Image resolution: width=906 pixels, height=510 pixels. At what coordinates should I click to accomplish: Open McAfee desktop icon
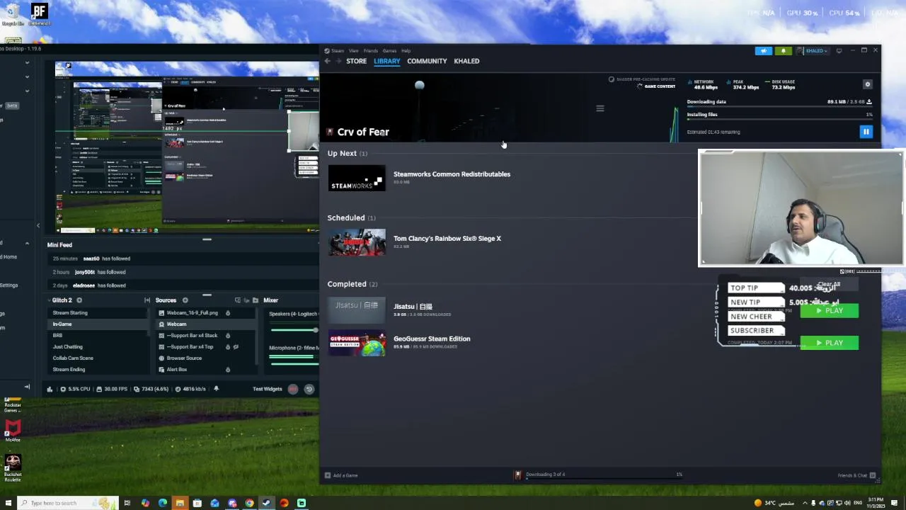coord(13,431)
